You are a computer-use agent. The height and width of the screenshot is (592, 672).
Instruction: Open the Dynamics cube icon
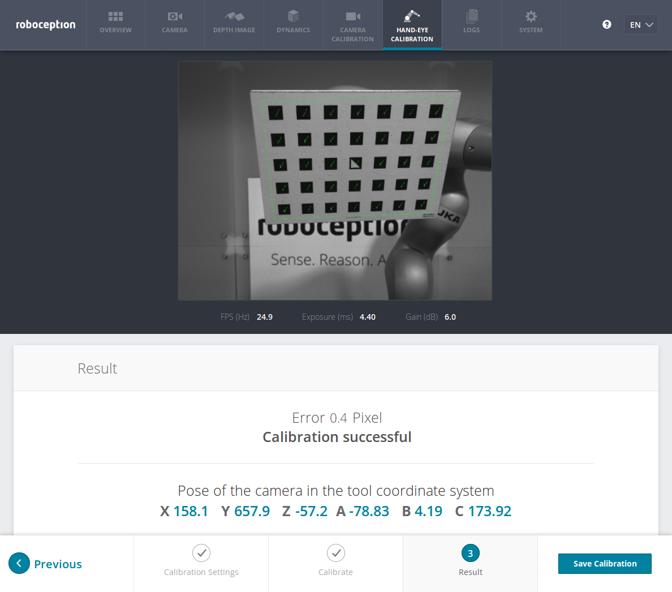point(293,16)
